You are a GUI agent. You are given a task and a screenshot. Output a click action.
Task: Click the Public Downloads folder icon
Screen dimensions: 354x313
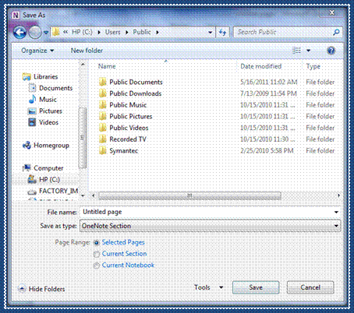tap(103, 93)
